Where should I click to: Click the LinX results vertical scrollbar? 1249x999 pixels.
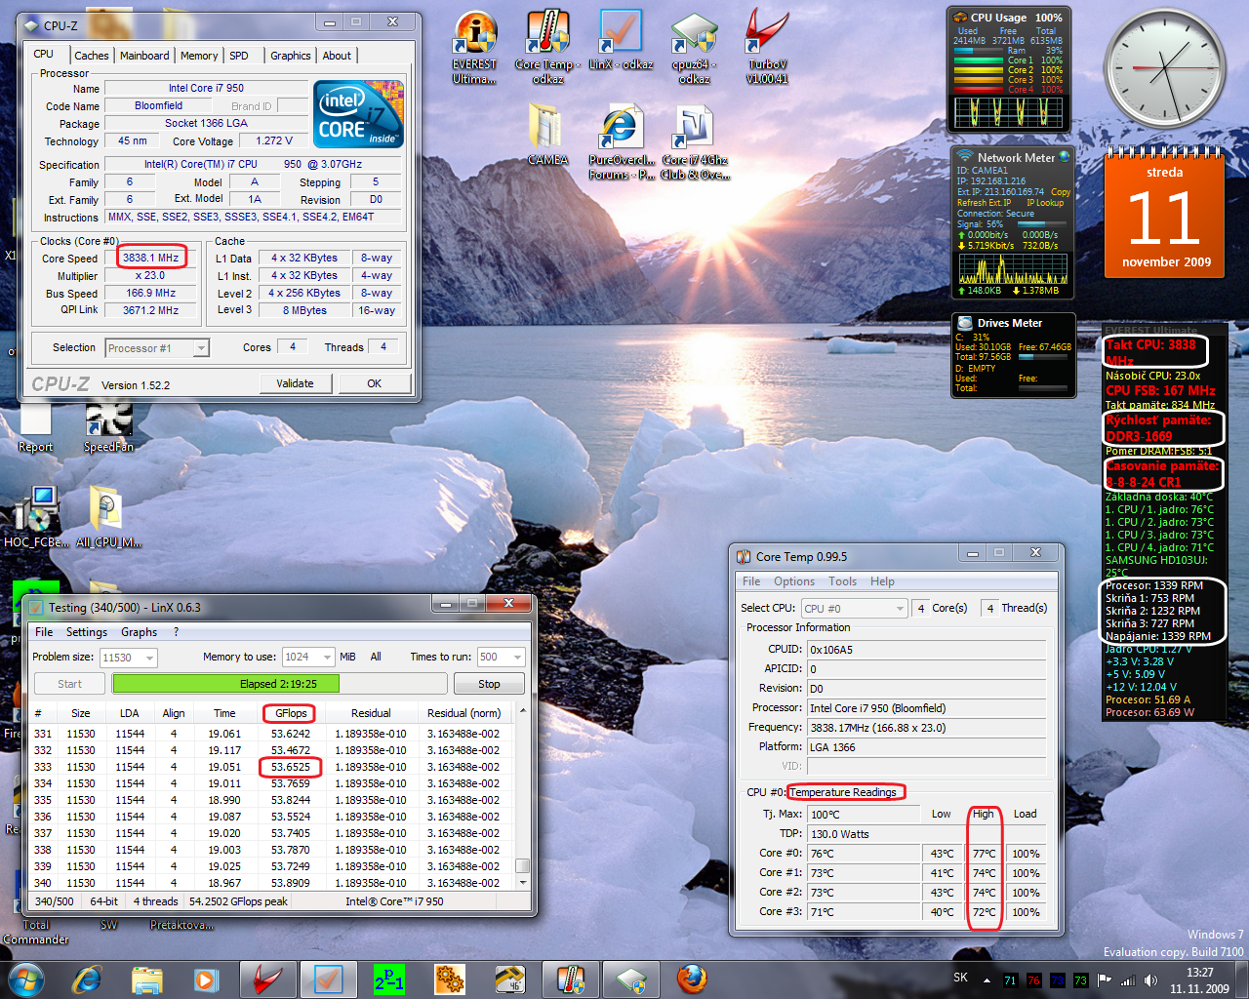(x=522, y=797)
